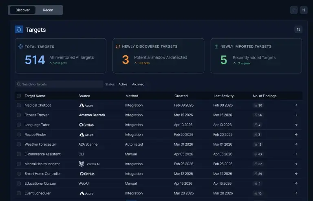313x201 pixels.
Task: Click the Web UI source text
Action: (x=84, y=183)
